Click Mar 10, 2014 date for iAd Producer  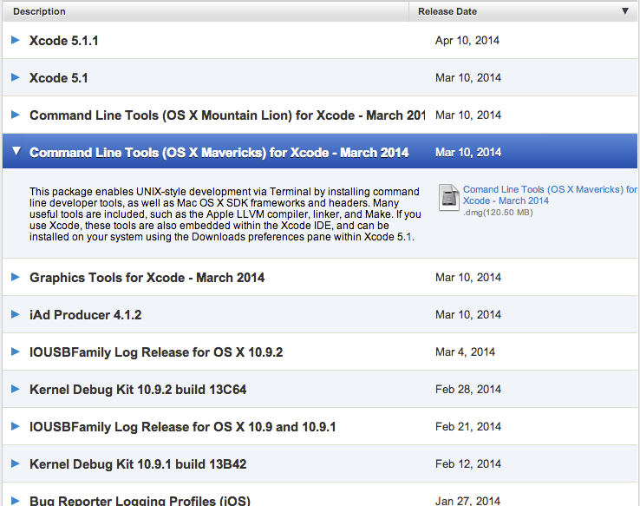coord(468,314)
